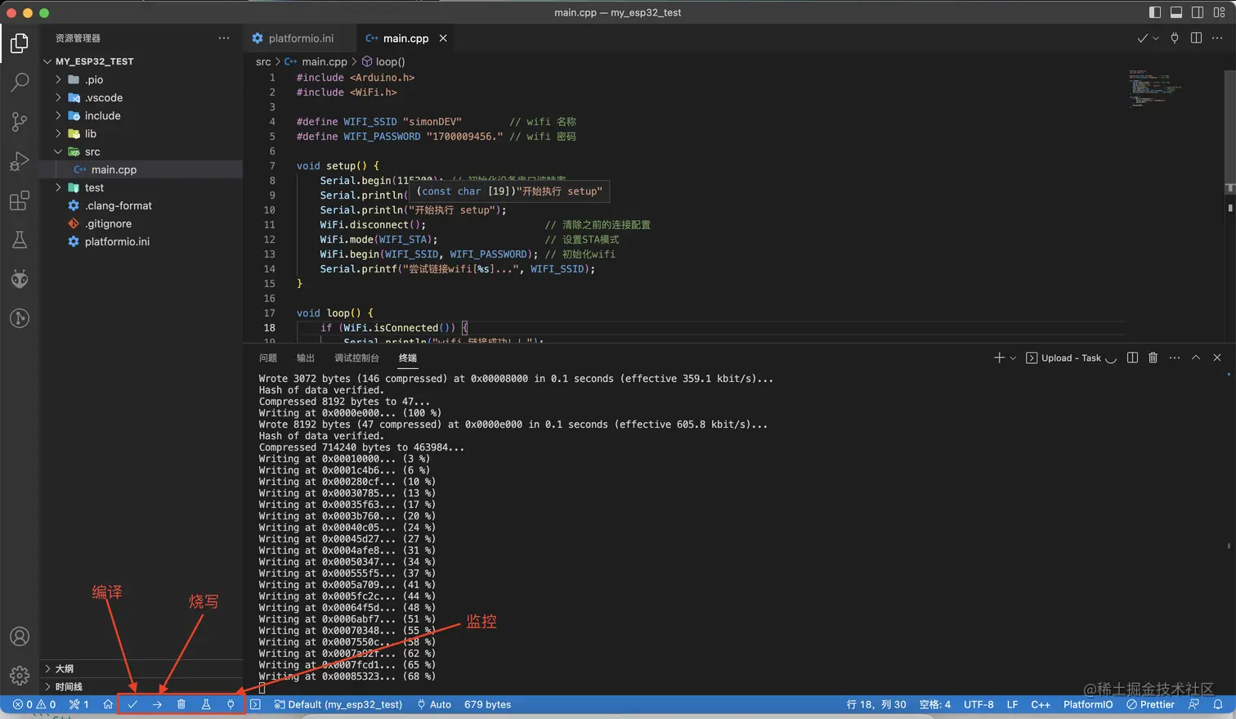The width and height of the screenshot is (1236, 719).
Task: Open the Explorer view in activity bar
Action: tap(20, 43)
